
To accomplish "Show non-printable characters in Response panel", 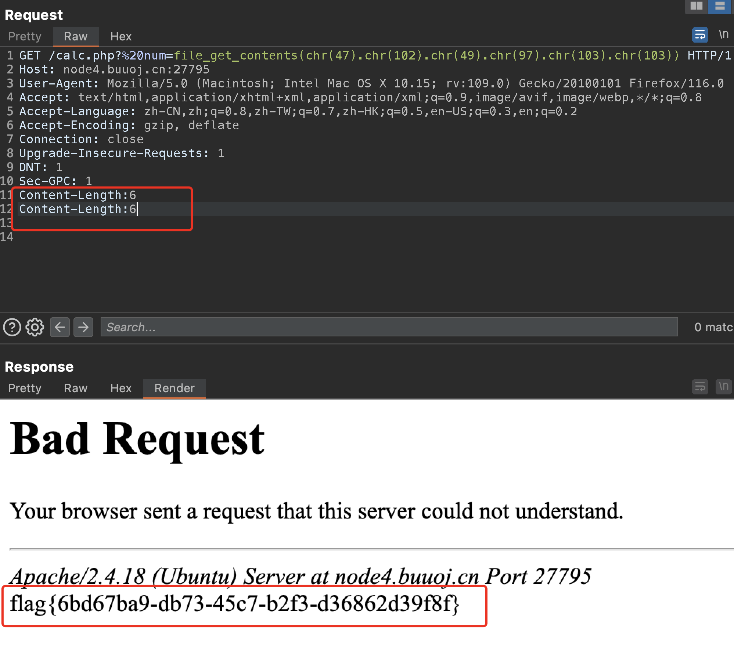I will (723, 387).
